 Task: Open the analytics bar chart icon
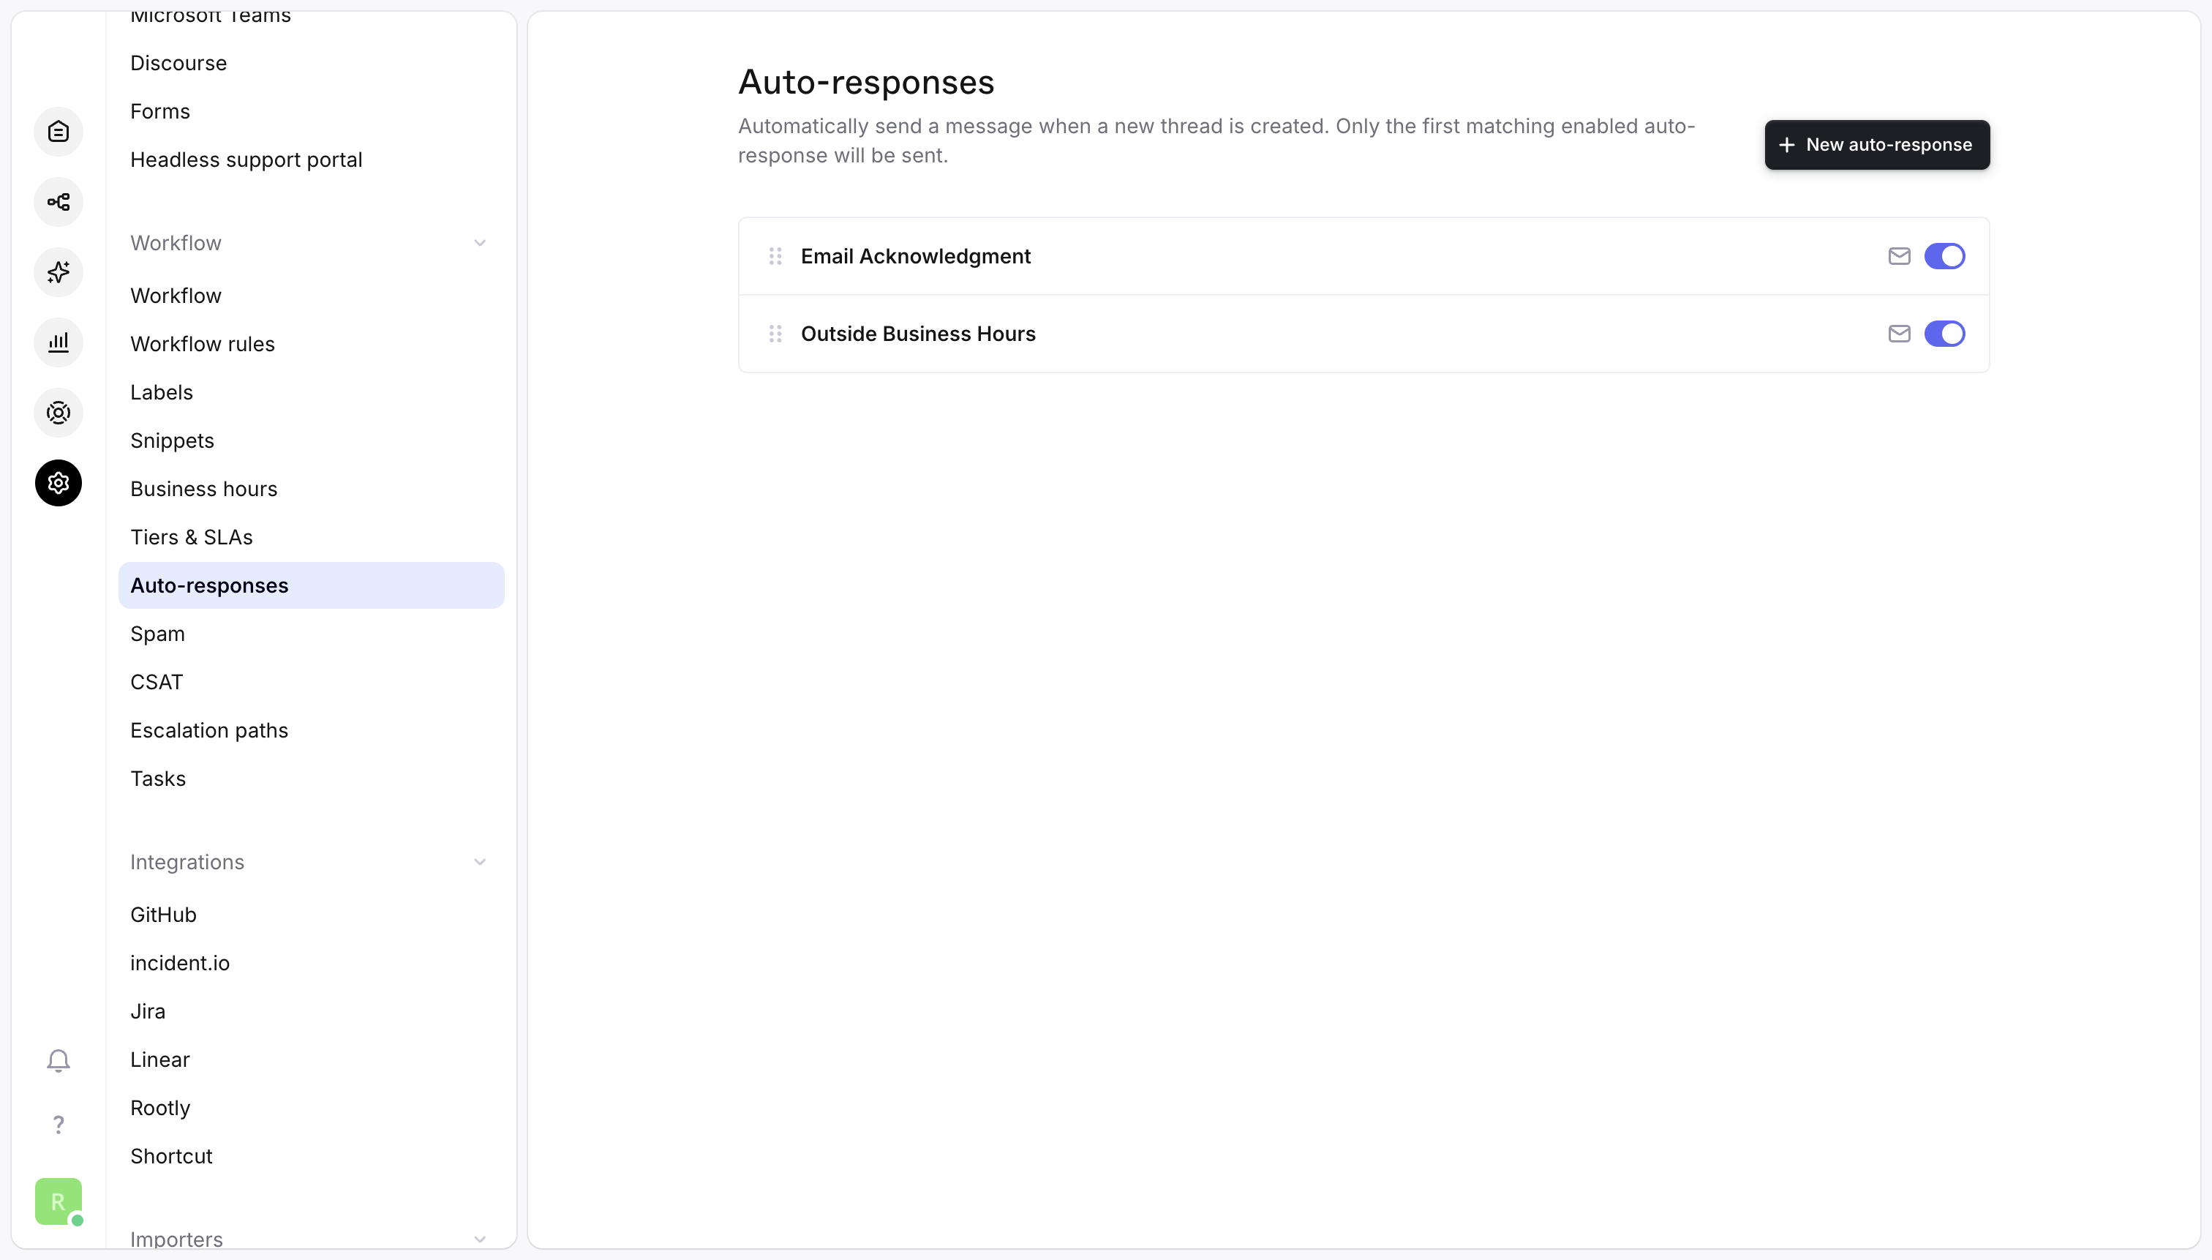[x=58, y=342]
